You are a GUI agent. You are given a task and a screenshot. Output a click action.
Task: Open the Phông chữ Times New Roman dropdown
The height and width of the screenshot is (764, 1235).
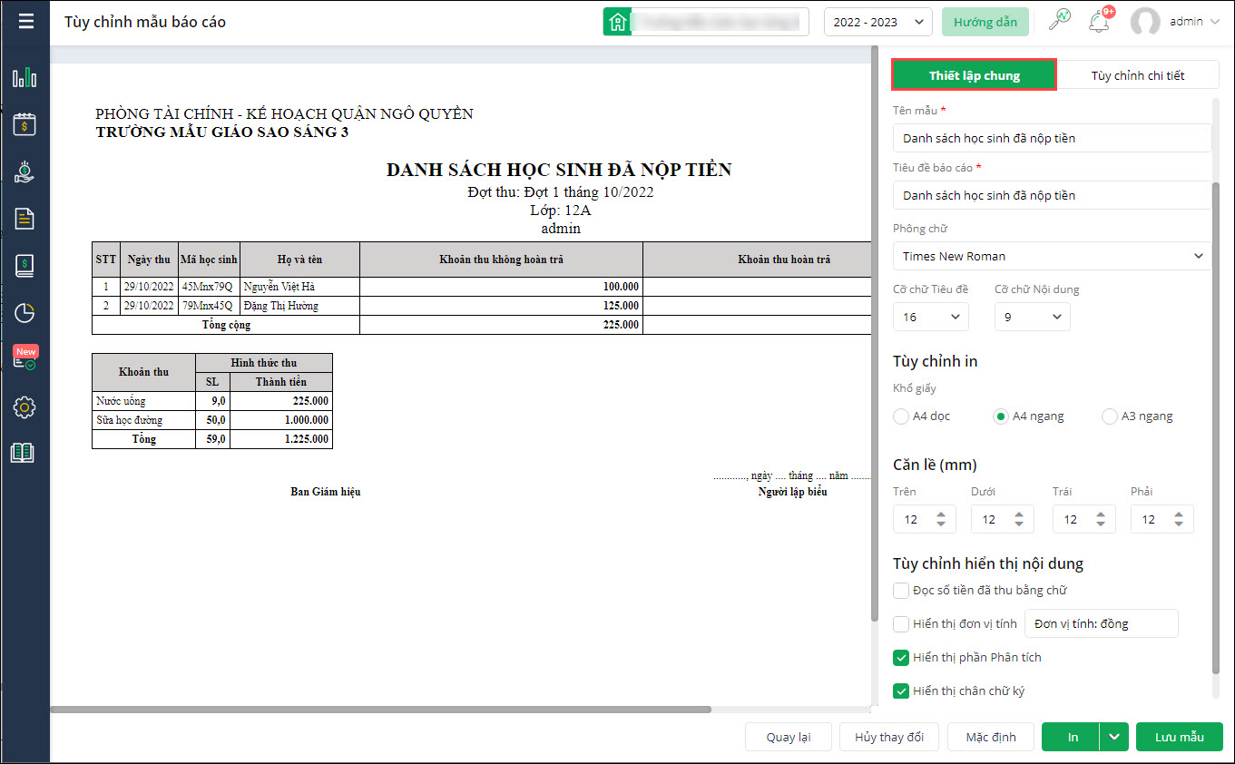coord(1052,256)
